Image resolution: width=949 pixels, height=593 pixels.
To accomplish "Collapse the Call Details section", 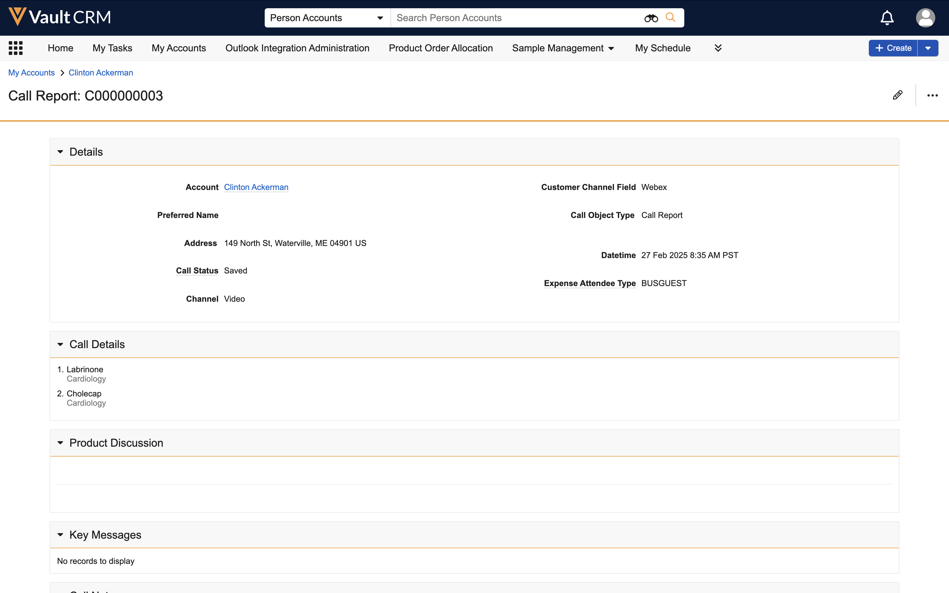I will 60,344.
